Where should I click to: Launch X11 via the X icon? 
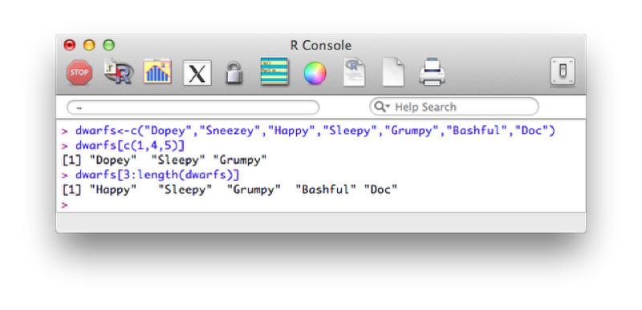[x=197, y=73]
